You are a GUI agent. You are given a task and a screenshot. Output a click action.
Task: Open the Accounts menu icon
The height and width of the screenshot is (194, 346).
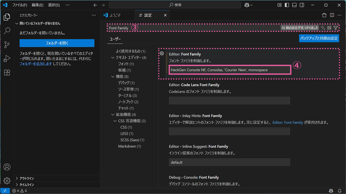click(x=7, y=167)
